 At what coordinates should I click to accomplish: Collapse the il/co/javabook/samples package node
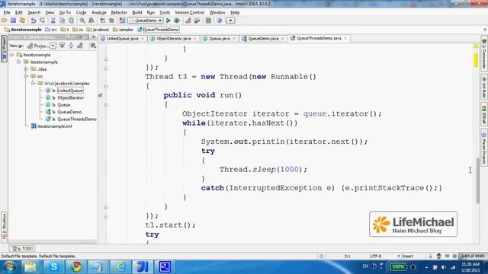coord(34,83)
